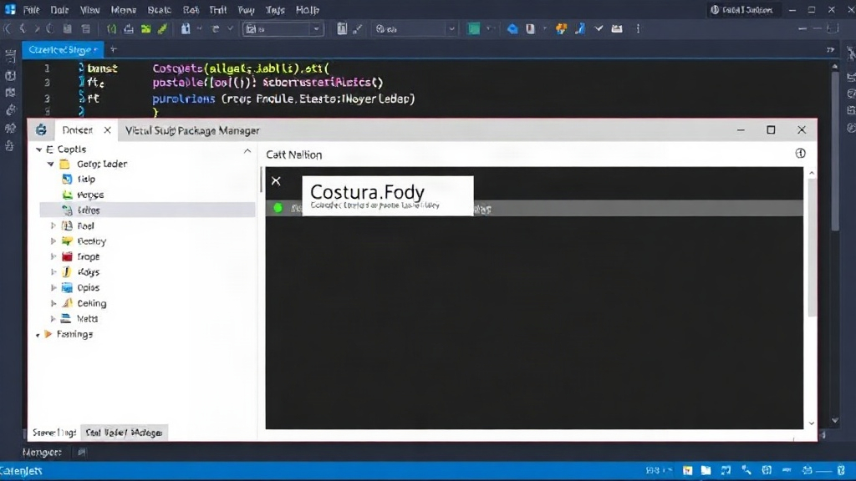
Task: Click the green picture icon in toolbar
Action: point(145,29)
